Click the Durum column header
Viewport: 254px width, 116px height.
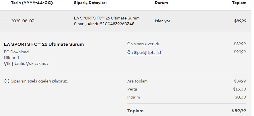161,3
